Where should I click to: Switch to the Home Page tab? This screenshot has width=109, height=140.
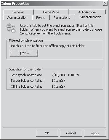click(x=51, y=12)
